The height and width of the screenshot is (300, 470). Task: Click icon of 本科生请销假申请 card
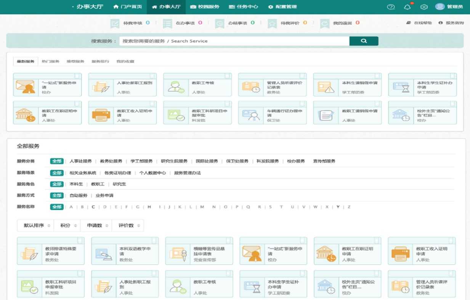pyautogui.click(x=326, y=87)
